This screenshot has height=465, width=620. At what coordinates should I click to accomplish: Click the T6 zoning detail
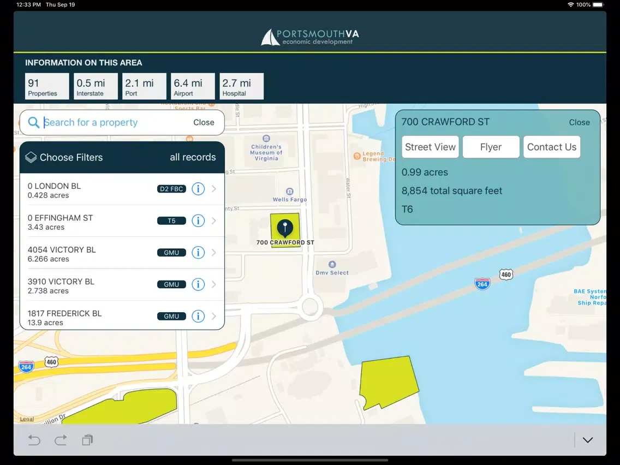(407, 209)
